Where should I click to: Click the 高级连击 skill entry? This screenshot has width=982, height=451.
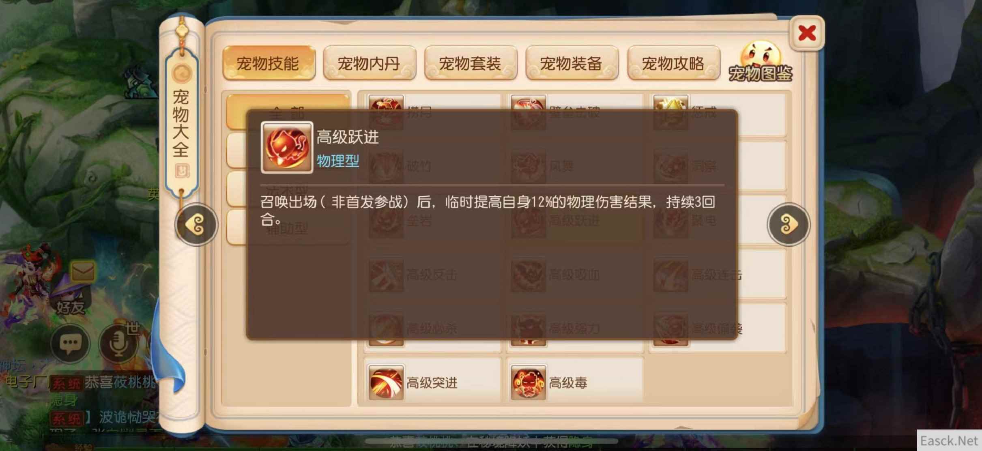tap(718, 275)
